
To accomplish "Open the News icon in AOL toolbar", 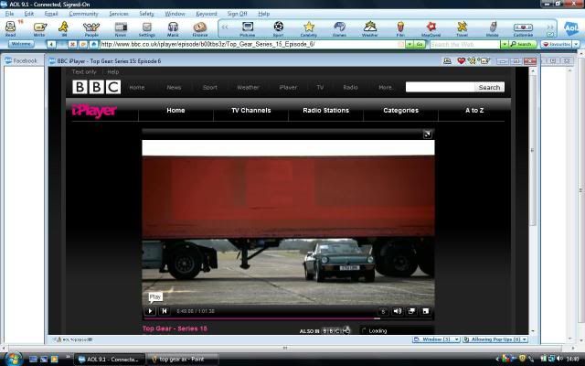I will click(121, 28).
